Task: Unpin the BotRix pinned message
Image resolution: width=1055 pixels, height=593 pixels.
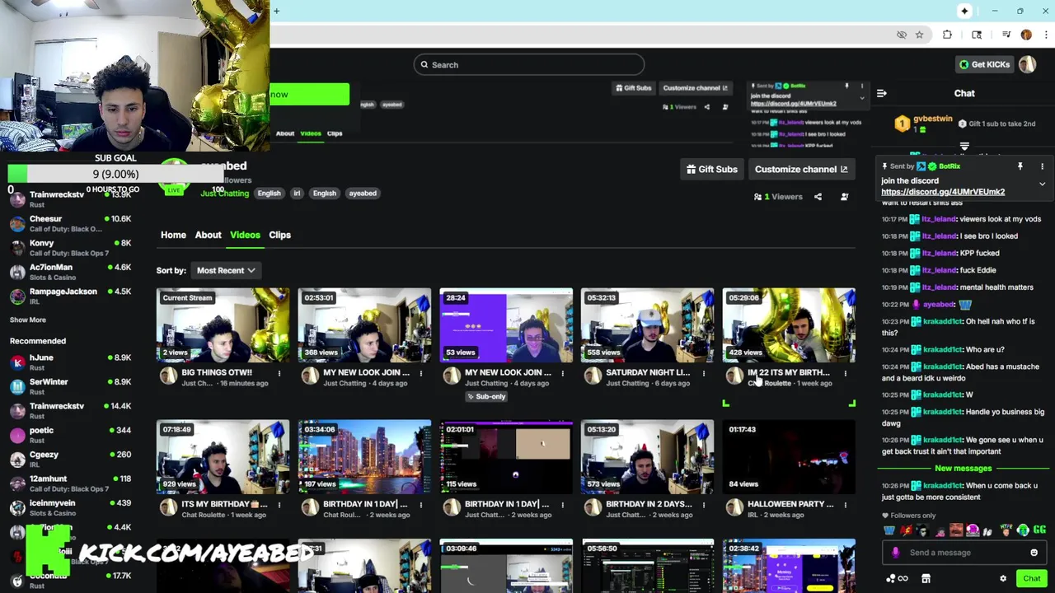Action: point(1020,166)
